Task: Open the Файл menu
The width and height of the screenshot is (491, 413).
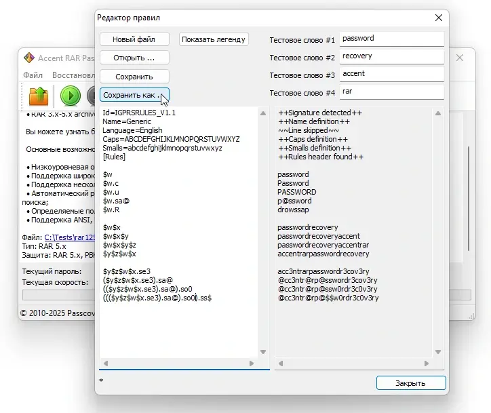Action: (33, 75)
